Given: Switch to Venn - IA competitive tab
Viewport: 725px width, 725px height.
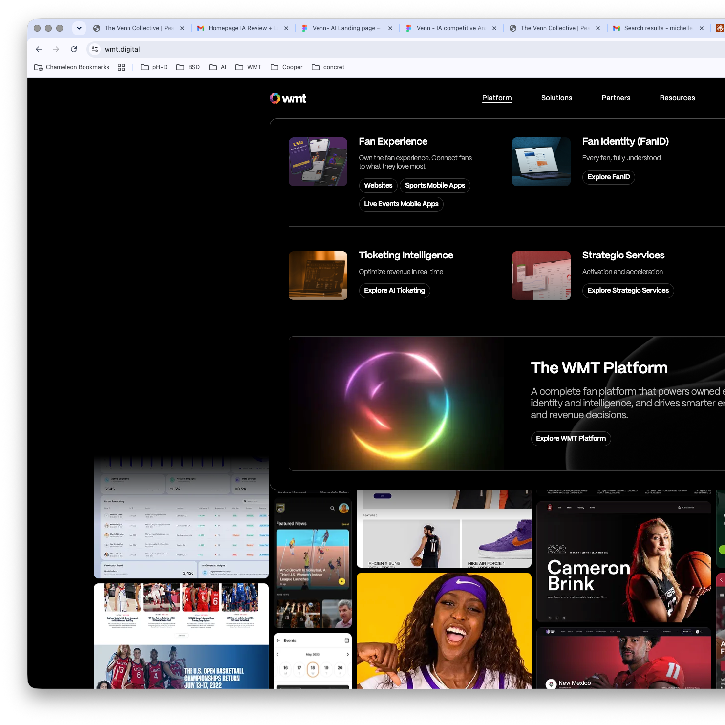Looking at the screenshot, I should click(x=450, y=28).
